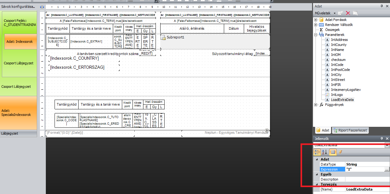The width and height of the screenshot is (390, 194).
Task: Click the smart tag arrow on the footer label
Action: (267, 130)
